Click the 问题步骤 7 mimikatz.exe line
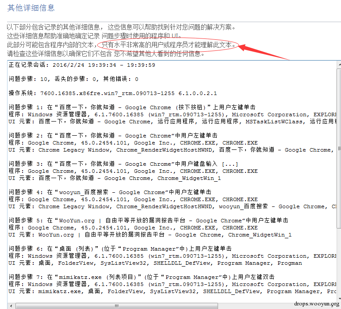The image size is (341, 309). (142, 277)
